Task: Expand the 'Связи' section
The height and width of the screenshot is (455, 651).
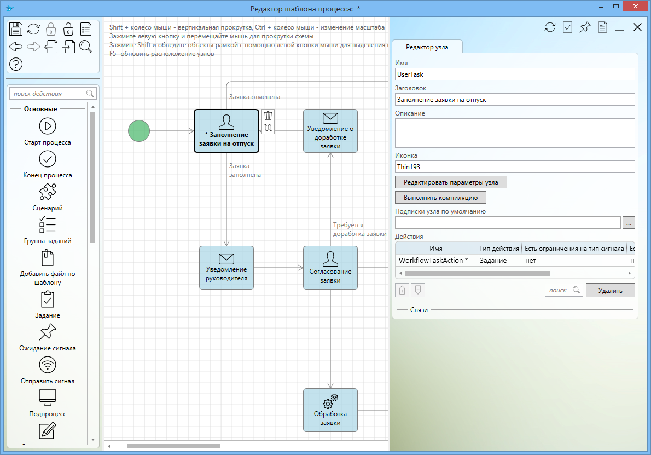Action: [419, 310]
